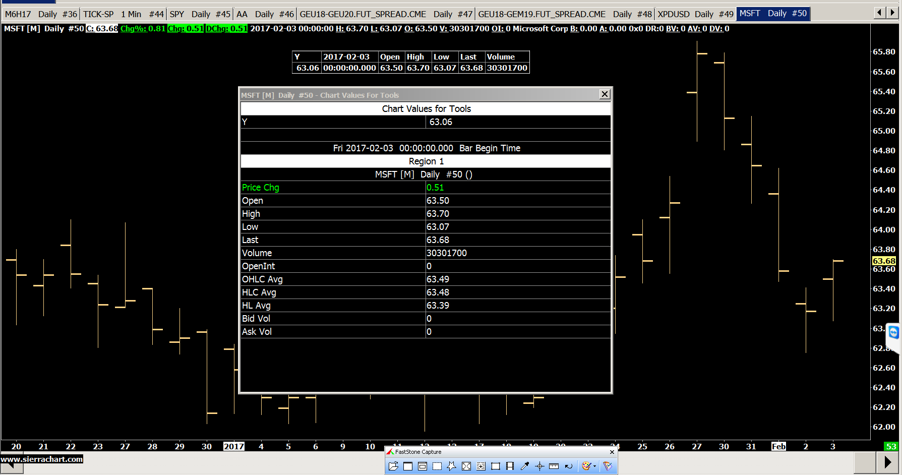Open the SPY Daily #45 tab
The image size is (902, 475).
(x=200, y=14)
